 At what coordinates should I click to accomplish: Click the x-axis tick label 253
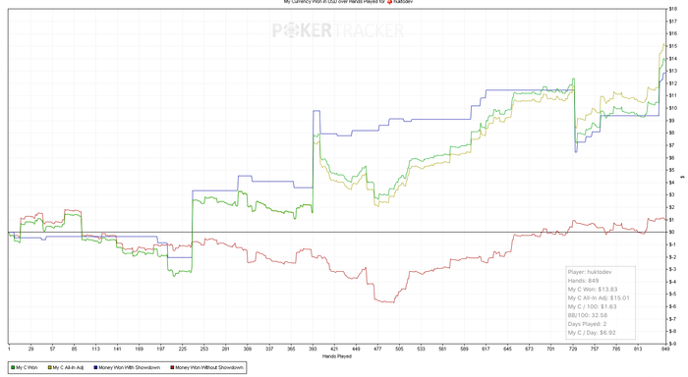coord(204,349)
